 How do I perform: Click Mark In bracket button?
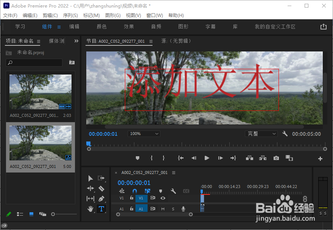(151, 158)
